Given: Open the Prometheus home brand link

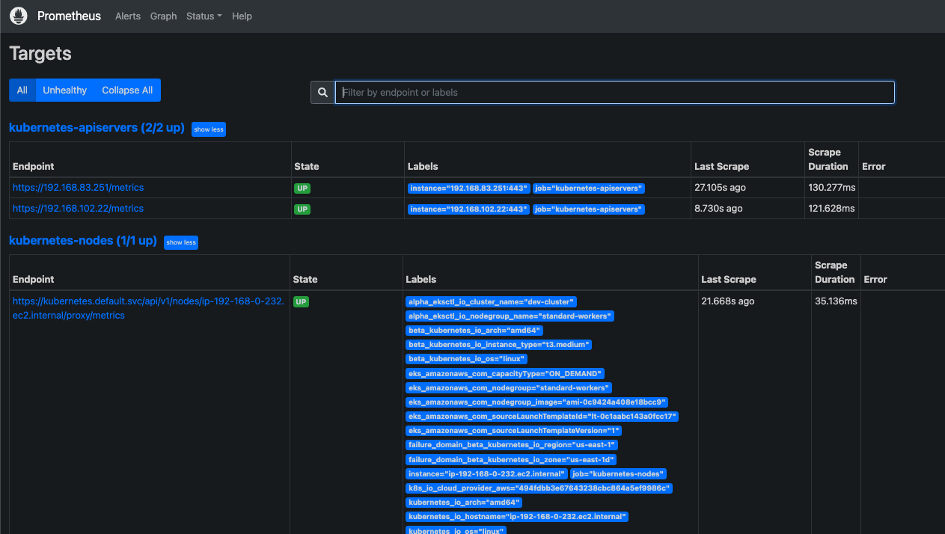Looking at the screenshot, I should 69,16.
